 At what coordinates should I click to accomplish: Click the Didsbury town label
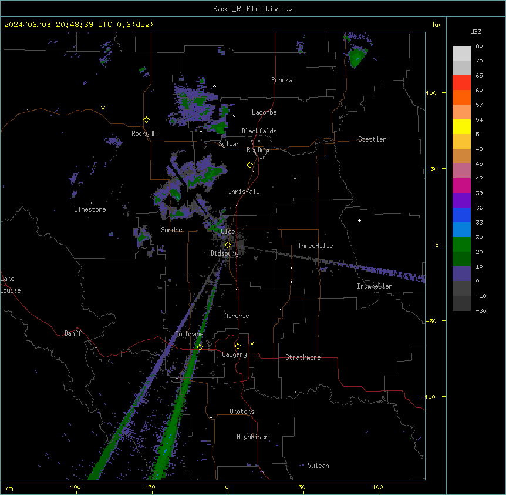tap(225, 253)
